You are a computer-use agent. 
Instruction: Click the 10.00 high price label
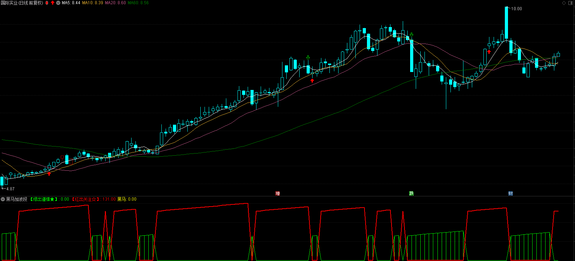pos(516,9)
